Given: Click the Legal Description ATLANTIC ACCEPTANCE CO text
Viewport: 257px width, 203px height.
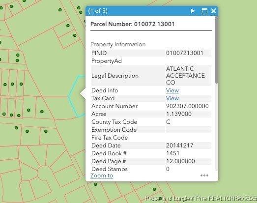Looking at the screenshot, I should pos(185,76).
